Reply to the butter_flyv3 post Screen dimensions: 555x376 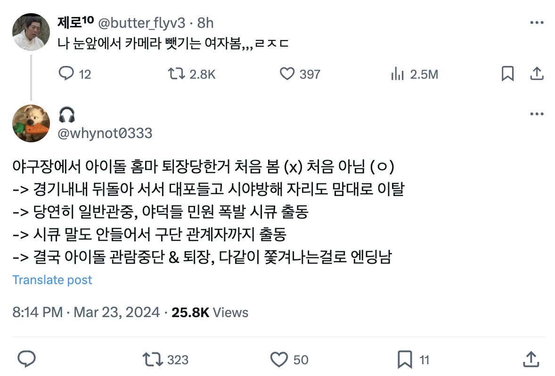(65, 74)
